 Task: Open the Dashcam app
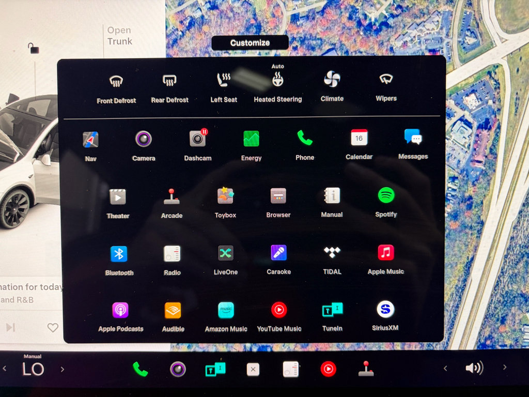(198, 145)
